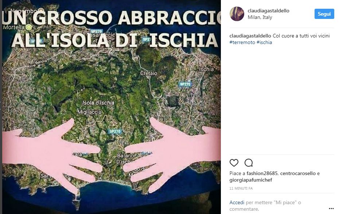
Task: Open the #ischia hashtag
Action: coord(264,42)
